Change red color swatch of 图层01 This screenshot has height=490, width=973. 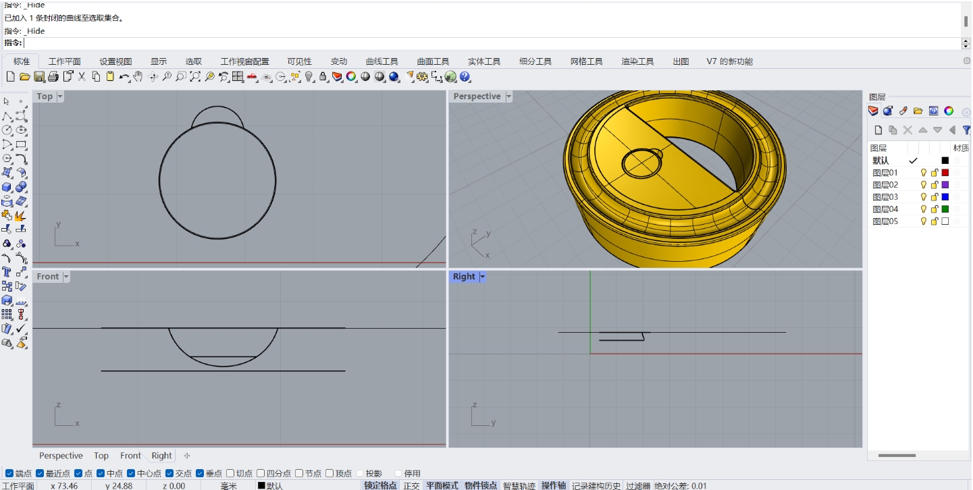(945, 173)
